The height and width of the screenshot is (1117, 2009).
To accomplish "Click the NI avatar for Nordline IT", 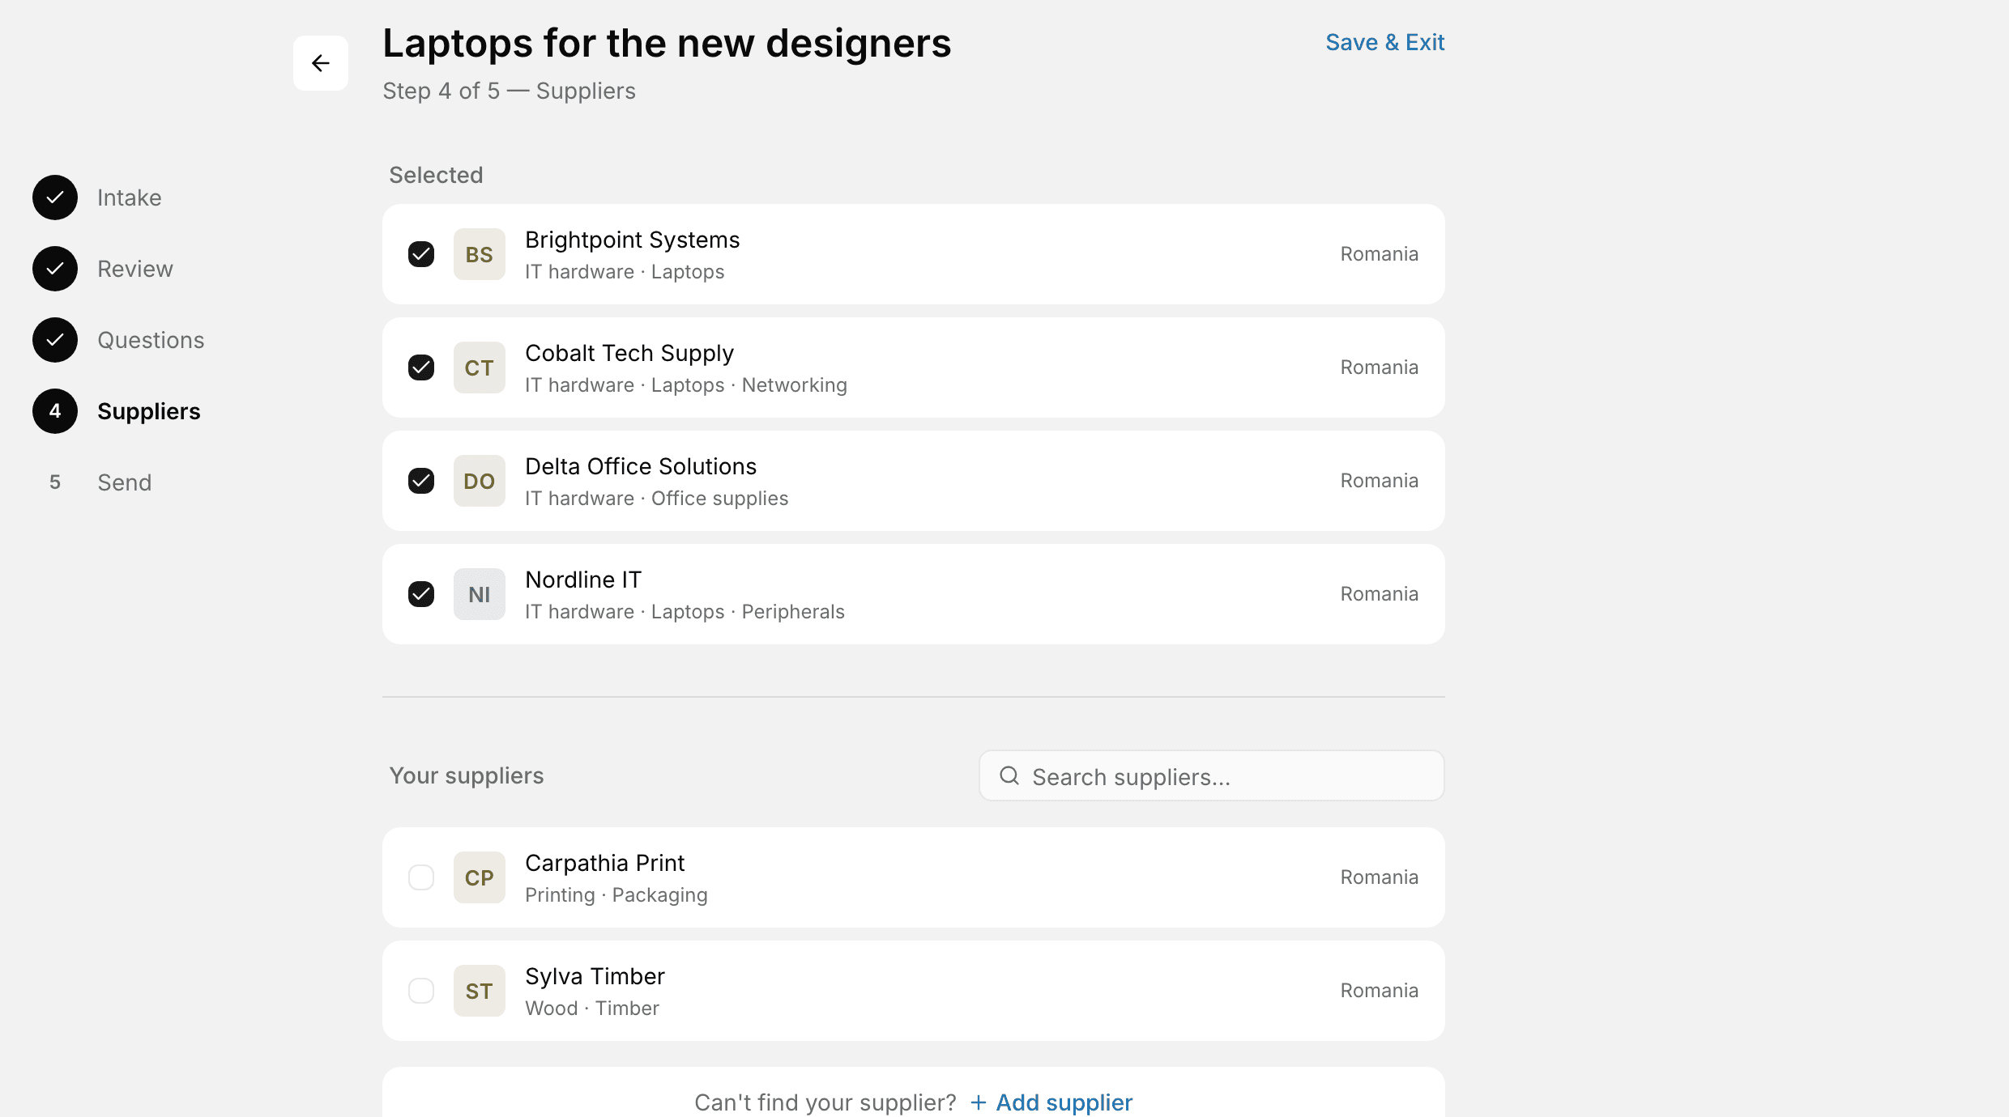I will pyautogui.click(x=480, y=594).
